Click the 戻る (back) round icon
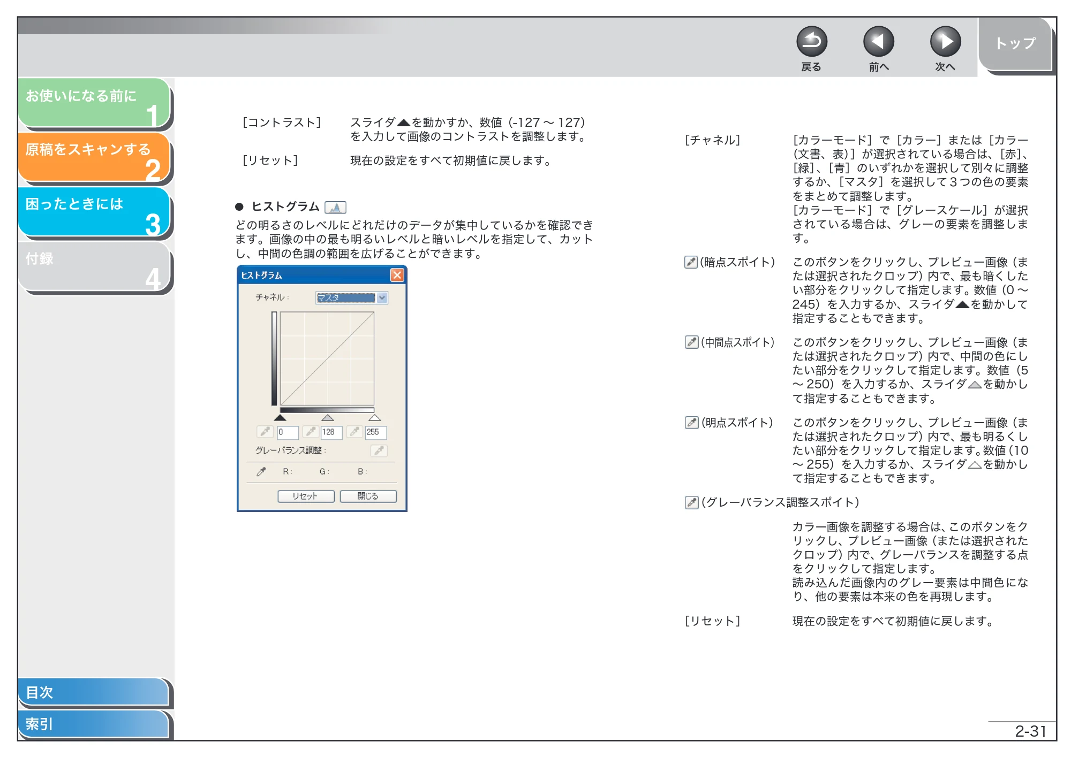The image size is (1071, 757). click(811, 42)
